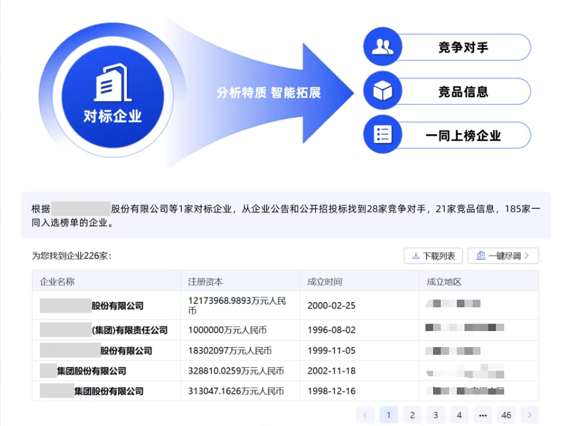
Task: Click the 竞品信息 cube icon
Action: pos(382,91)
